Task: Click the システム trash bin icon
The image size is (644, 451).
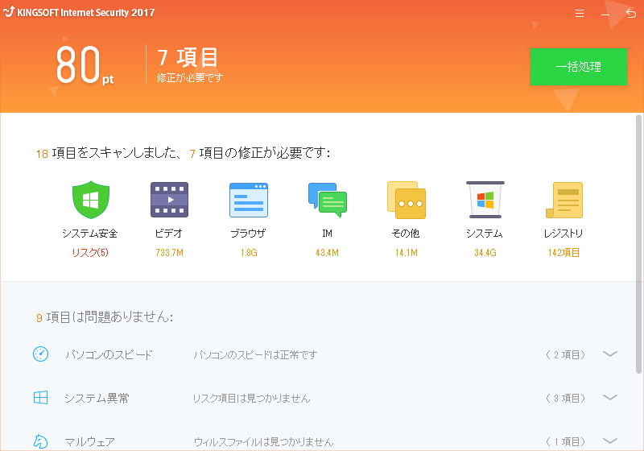Action: (485, 200)
